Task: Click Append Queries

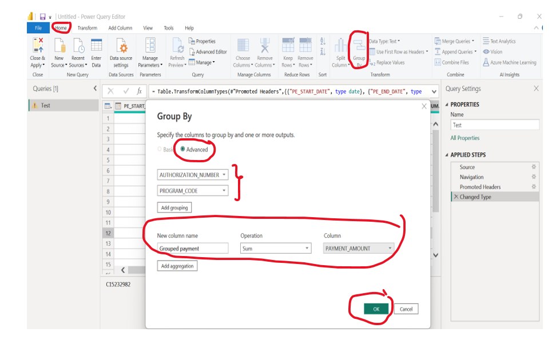Action: 455,51
